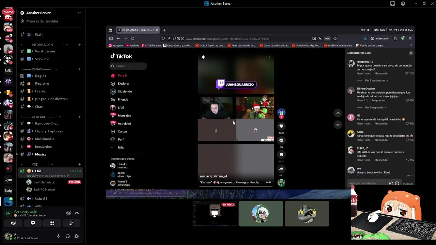Open TikTok Mensajes
Image resolution: width=436 pixels, height=245 pixels.
[x=121, y=115]
